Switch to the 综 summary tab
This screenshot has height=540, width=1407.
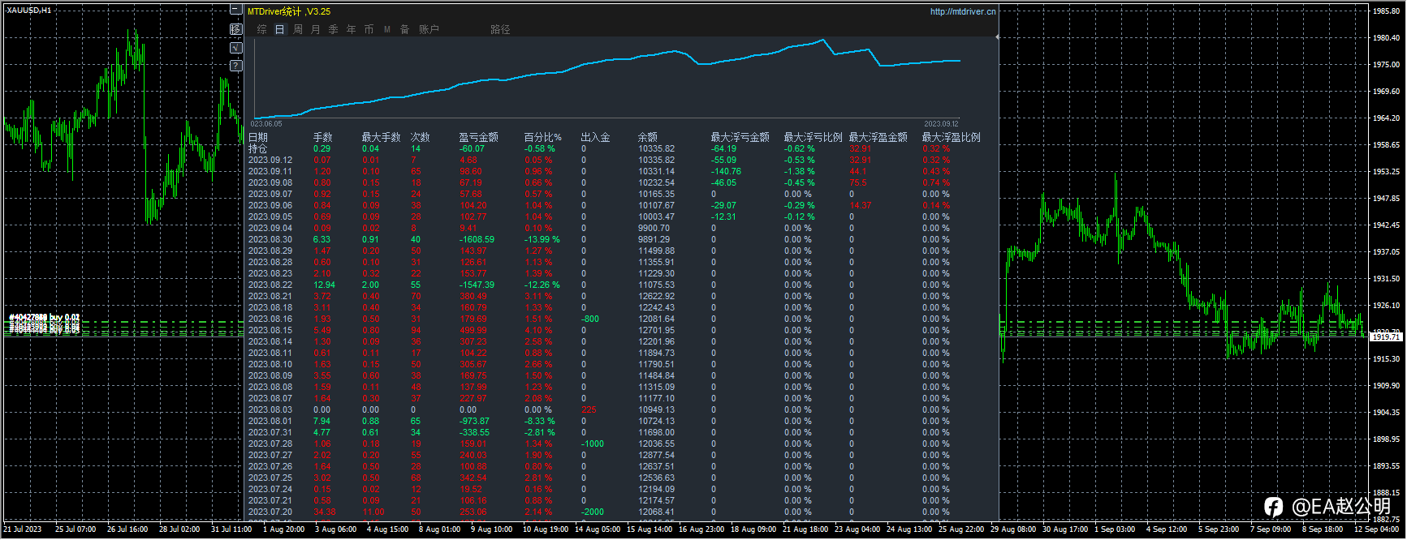(x=261, y=29)
